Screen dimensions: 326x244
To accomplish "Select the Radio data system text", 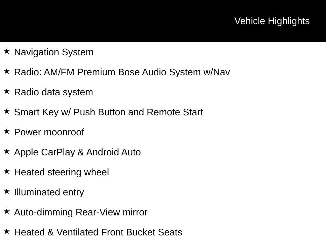I will coord(53,92).
